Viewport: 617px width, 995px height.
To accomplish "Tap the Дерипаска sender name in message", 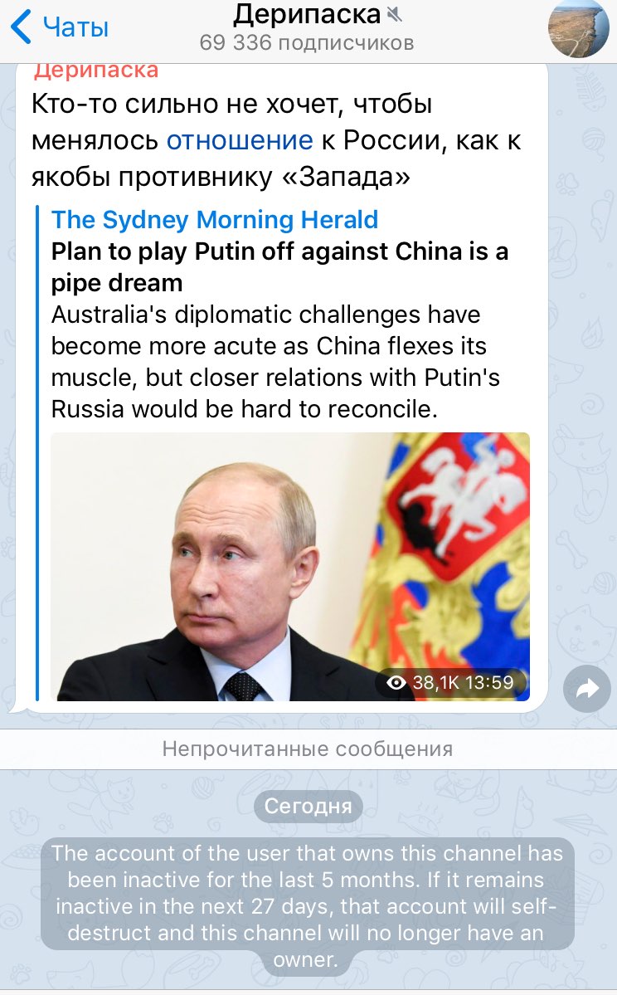I will pos(95,71).
